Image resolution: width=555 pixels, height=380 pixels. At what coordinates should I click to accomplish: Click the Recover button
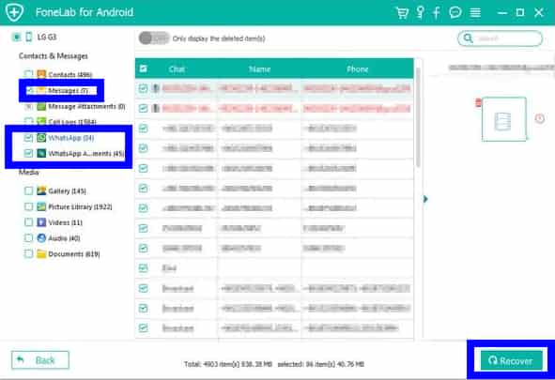pos(511,360)
